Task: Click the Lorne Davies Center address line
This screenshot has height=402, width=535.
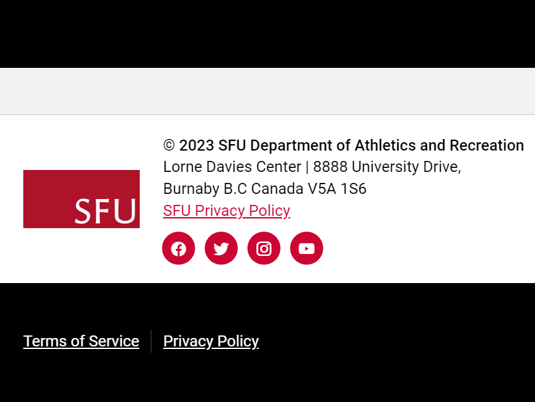Action: 311,167
